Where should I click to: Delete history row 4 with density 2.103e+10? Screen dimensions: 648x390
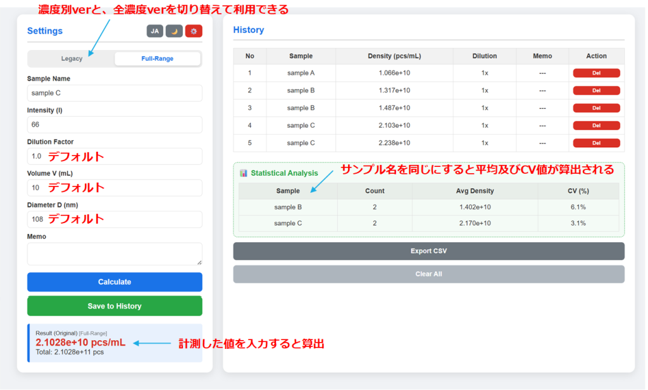tap(596, 126)
